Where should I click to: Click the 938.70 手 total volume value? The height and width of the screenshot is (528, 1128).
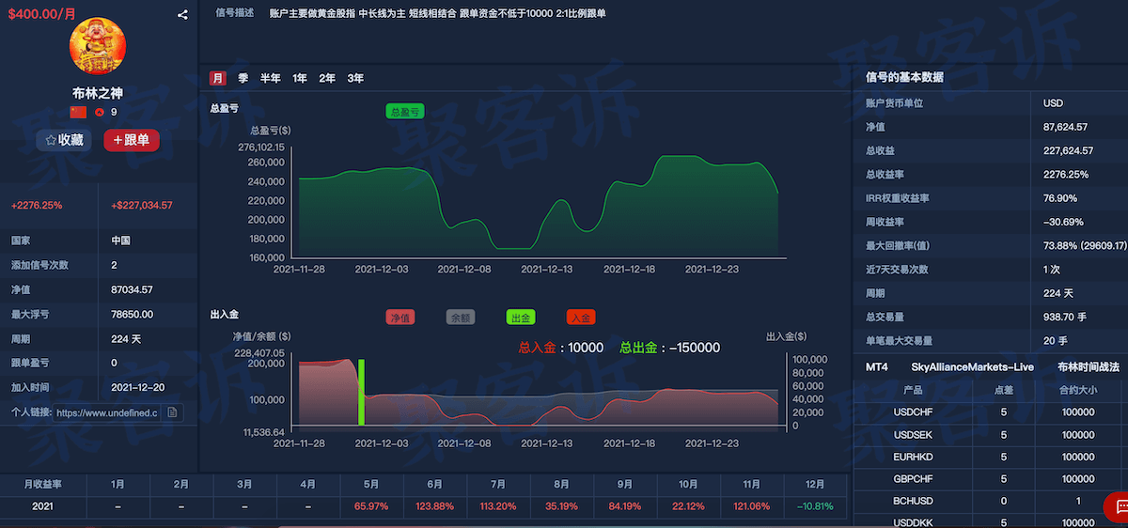coord(1064,318)
